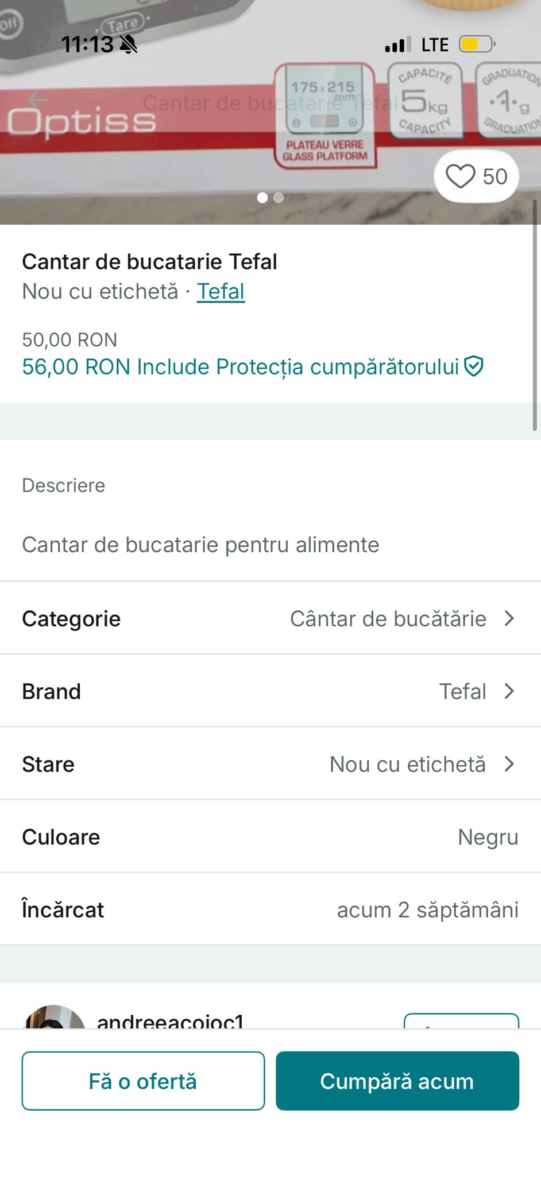Select the Încărcat row
The width and height of the screenshot is (541, 1178).
click(270, 909)
